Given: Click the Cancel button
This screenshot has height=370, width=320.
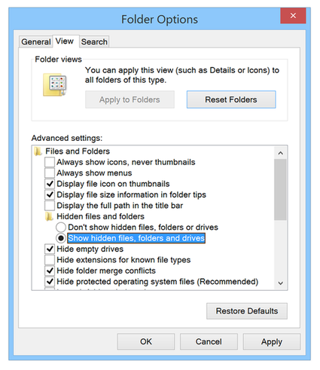Looking at the screenshot, I should pos(209,341).
